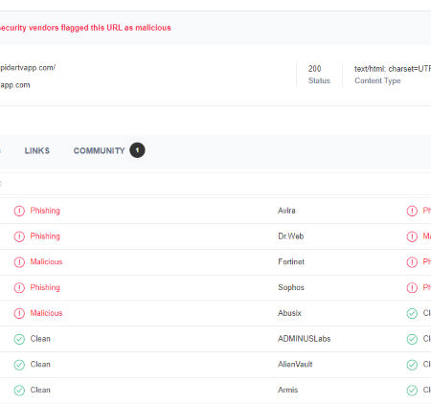Click the alert icon beside the full Phishing label in the Avira row
This screenshot has width=431, height=404.
(19, 211)
